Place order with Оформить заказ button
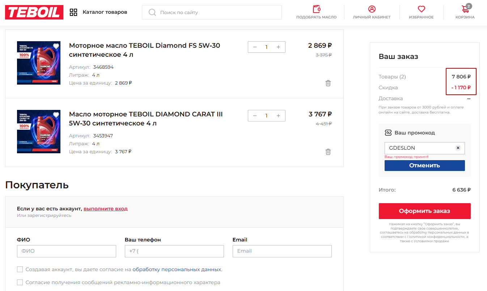This screenshot has width=487, height=291. [x=425, y=211]
